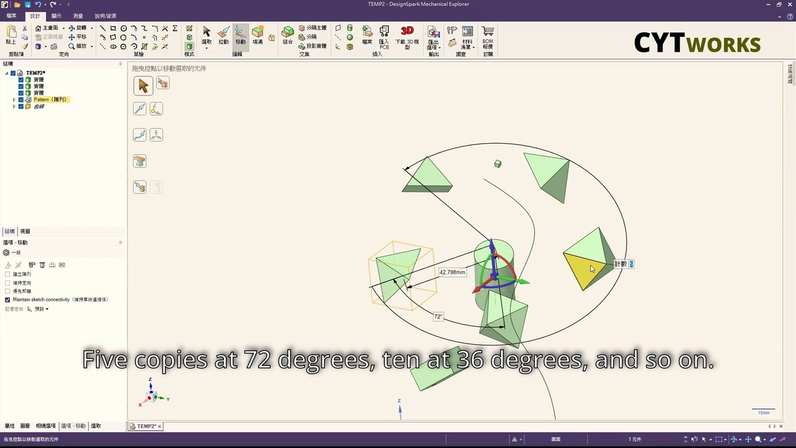796x448 pixels.
Task: Click the 42.798mm dimension field
Action: (x=452, y=273)
